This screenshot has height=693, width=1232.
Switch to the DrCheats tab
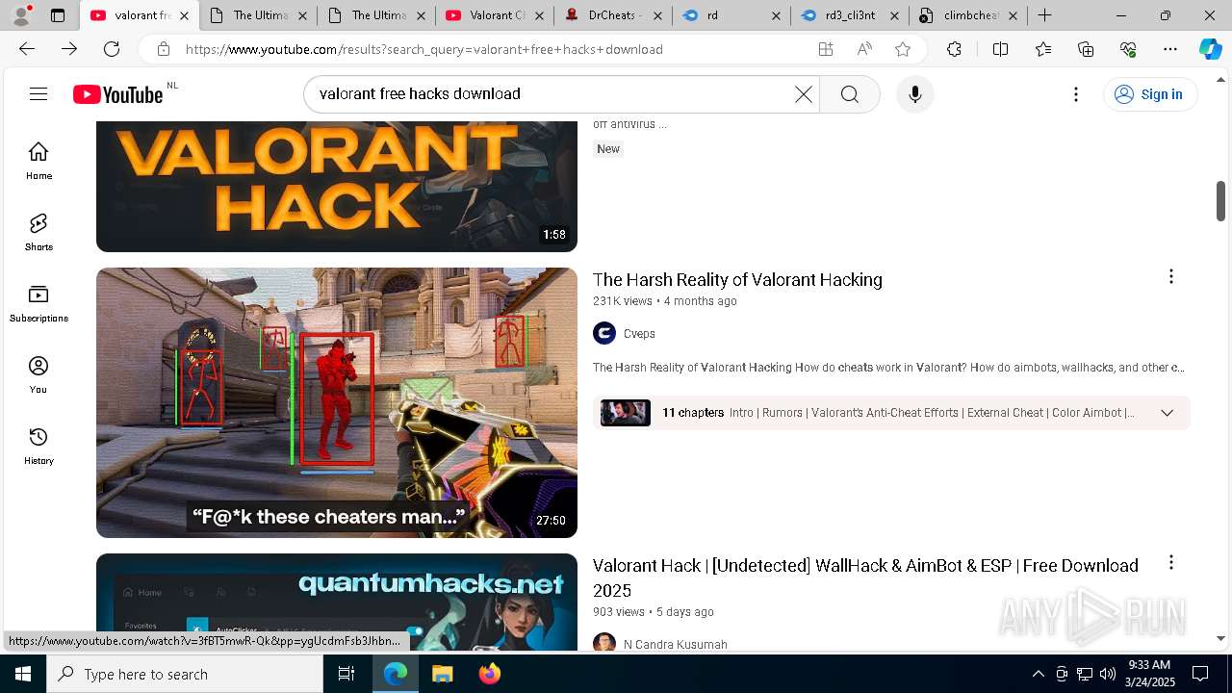[613, 15]
